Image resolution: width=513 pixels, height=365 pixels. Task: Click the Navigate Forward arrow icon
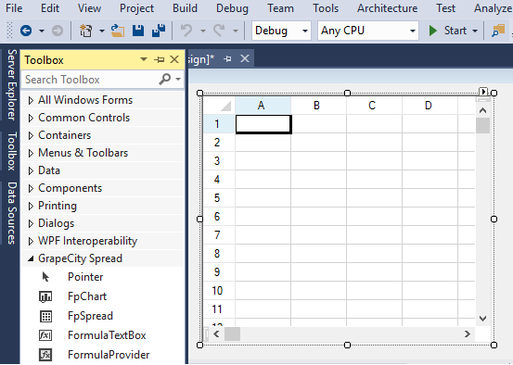coord(58,31)
